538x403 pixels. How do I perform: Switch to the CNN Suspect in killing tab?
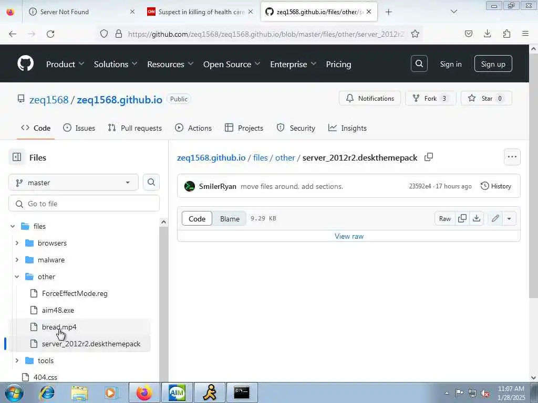pyautogui.click(x=200, y=12)
